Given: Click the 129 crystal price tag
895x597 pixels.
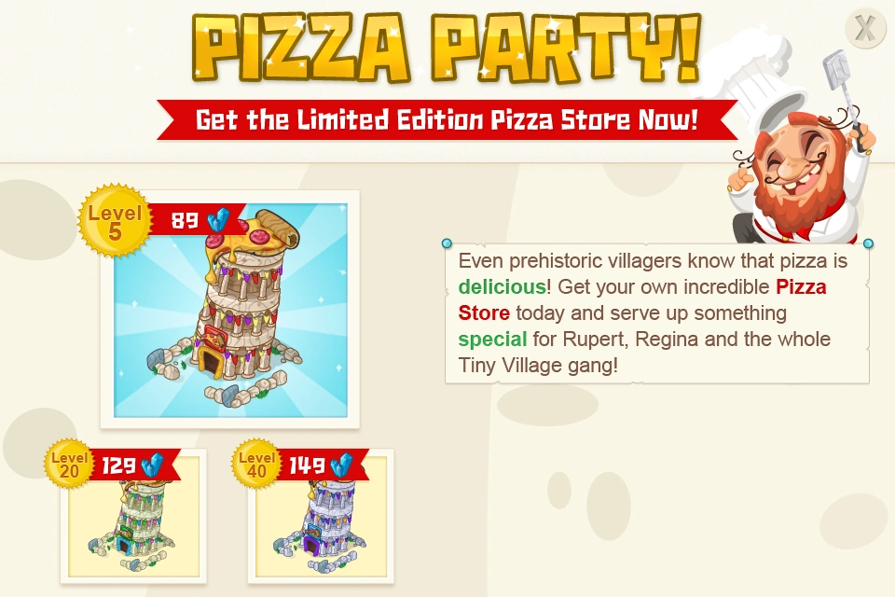Looking at the screenshot, I should tap(135, 465).
